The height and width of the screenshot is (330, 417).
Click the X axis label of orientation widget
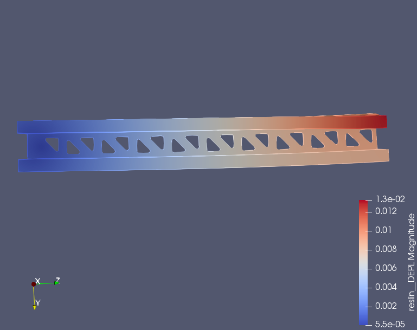point(38,281)
